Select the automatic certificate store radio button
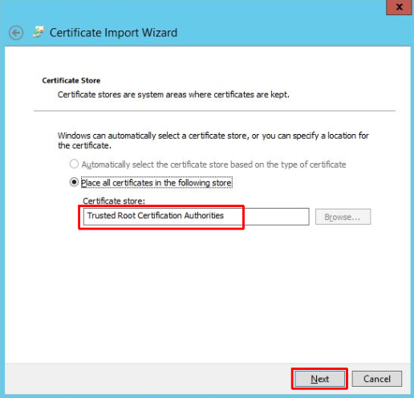This screenshot has width=414, height=398. tap(74, 164)
